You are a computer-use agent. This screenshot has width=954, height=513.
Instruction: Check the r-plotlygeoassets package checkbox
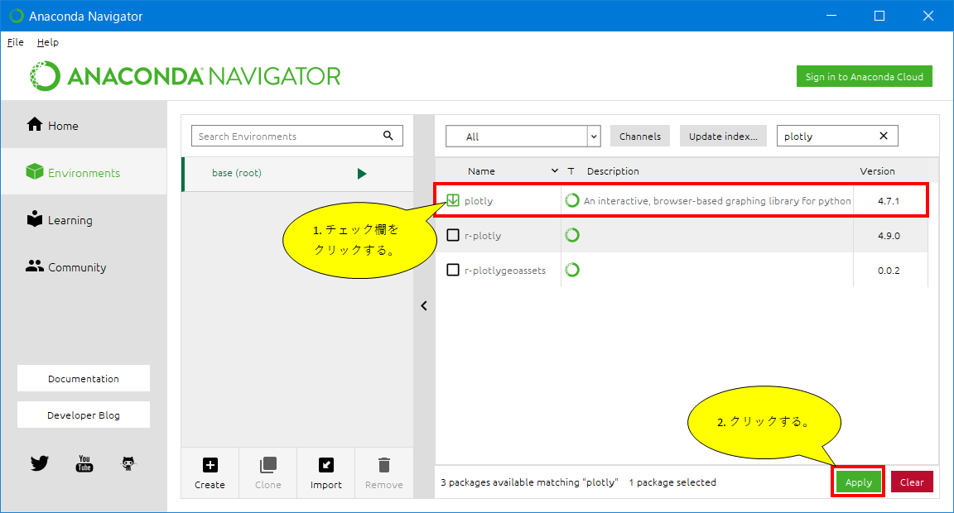(x=453, y=270)
